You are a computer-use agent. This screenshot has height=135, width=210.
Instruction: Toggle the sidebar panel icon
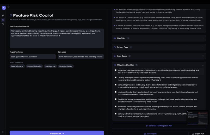[8, 6]
